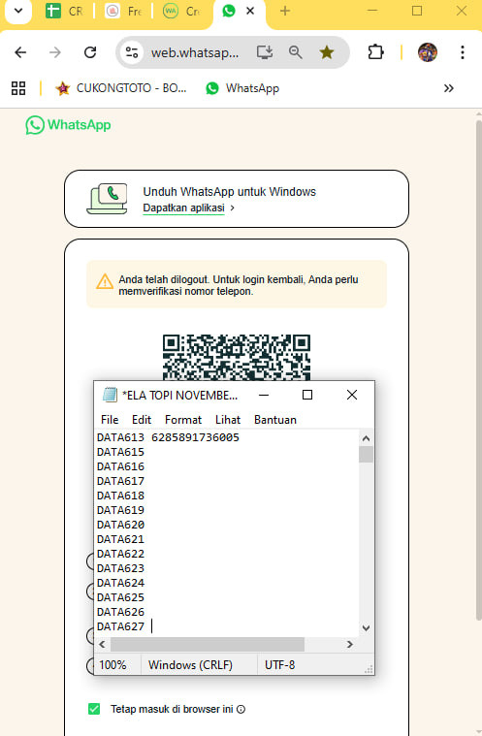The image size is (482, 736).
Task: Click the WhatsApp login QR code
Action: (x=237, y=357)
